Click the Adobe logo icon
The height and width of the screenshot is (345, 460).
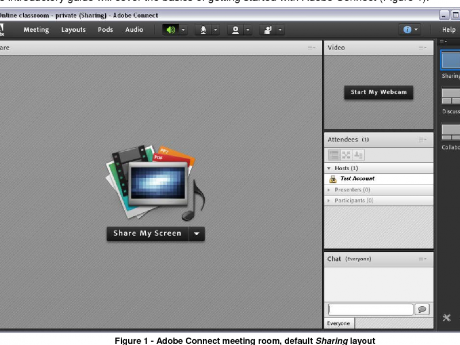point(2,30)
